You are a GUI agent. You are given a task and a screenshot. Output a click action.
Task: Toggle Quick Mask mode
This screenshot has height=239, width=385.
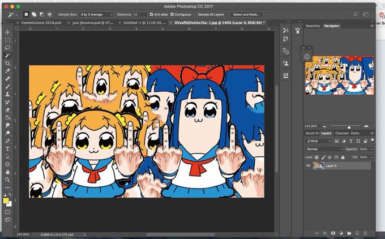(7, 212)
